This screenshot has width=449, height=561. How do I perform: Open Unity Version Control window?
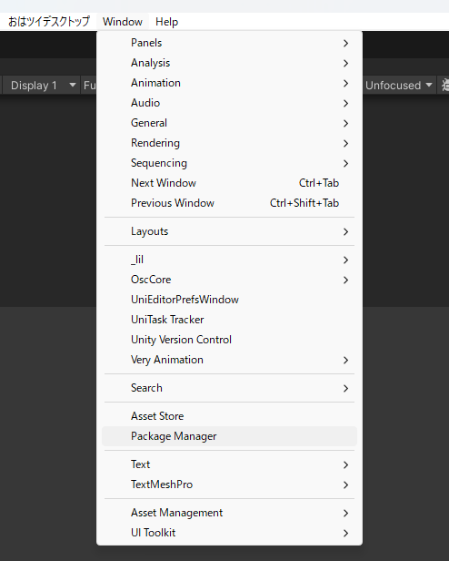coord(229,340)
